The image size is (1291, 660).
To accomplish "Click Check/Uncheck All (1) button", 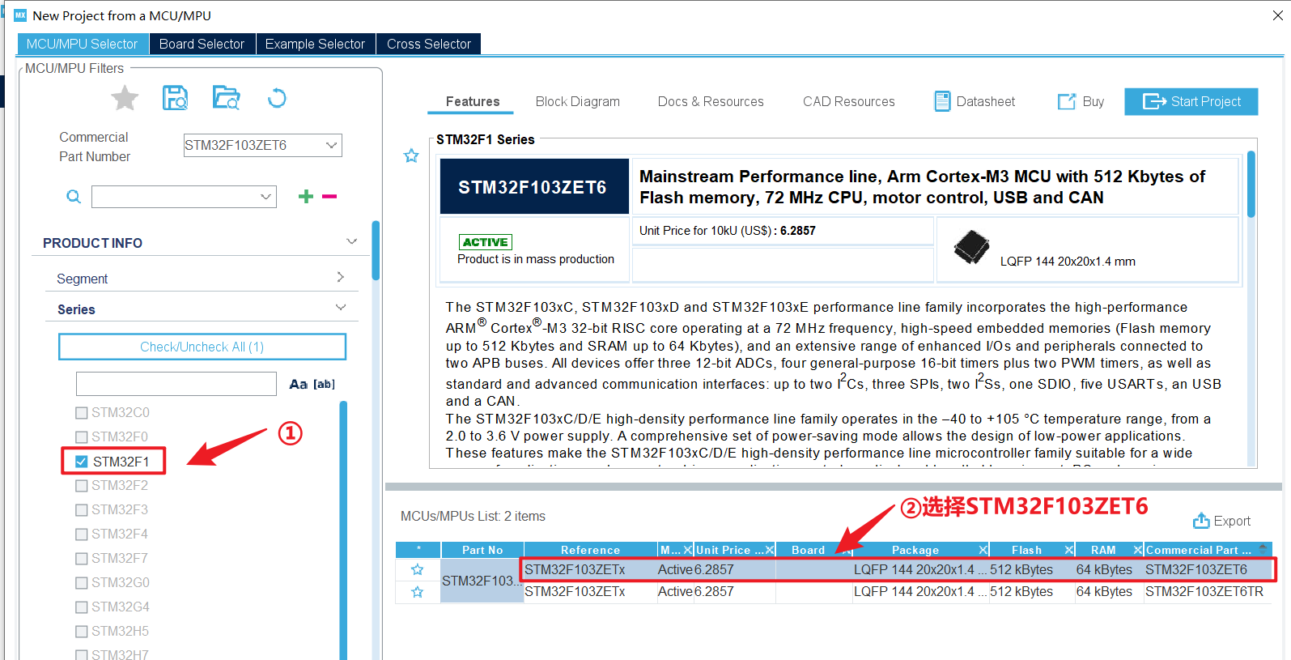I will coord(202,347).
